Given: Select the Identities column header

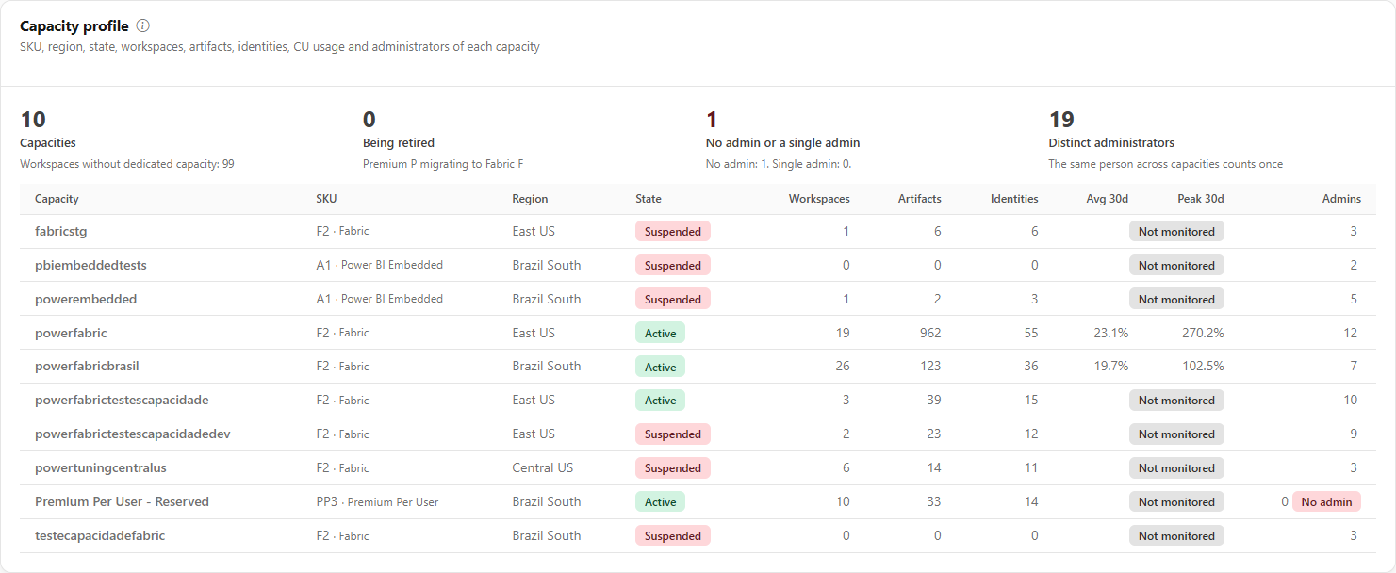Looking at the screenshot, I should point(1014,199).
